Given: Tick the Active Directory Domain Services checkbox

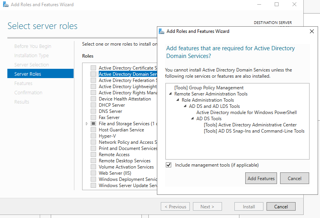Looking at the screenshot, I should (x=93, y=74).
